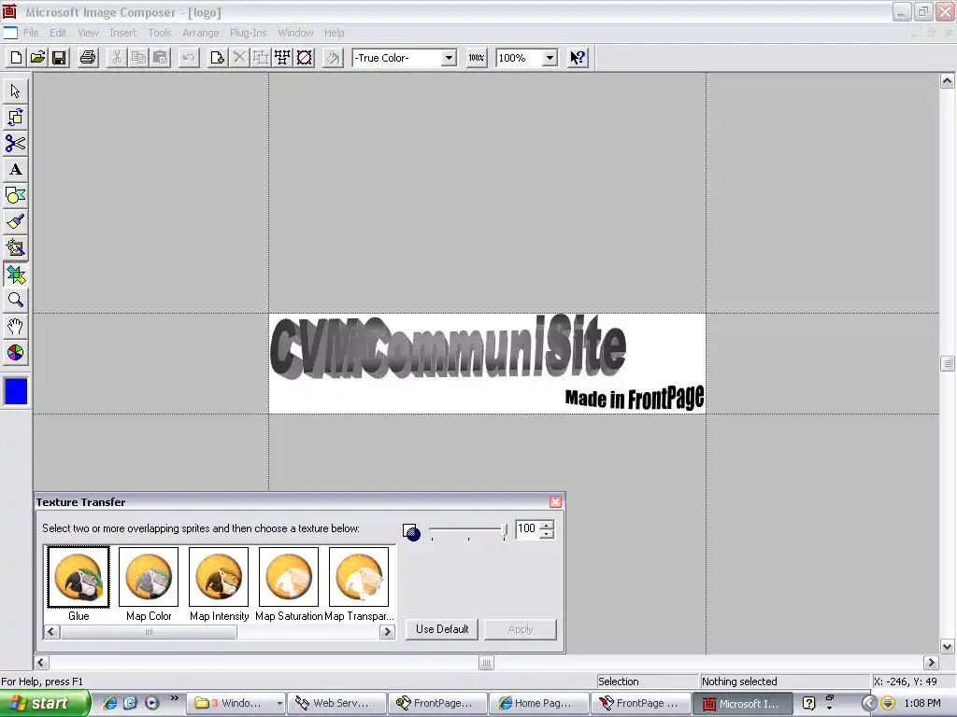Screen dimensions: 957x717
Task: Close the Texture Transfer palette
Action: [x=555, y=501]
